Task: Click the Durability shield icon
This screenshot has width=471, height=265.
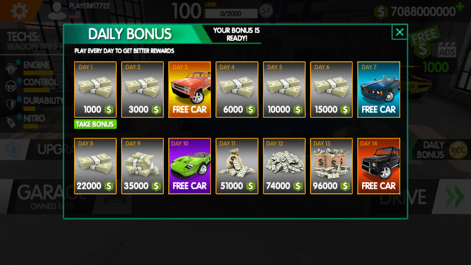Action: point(11,104)
